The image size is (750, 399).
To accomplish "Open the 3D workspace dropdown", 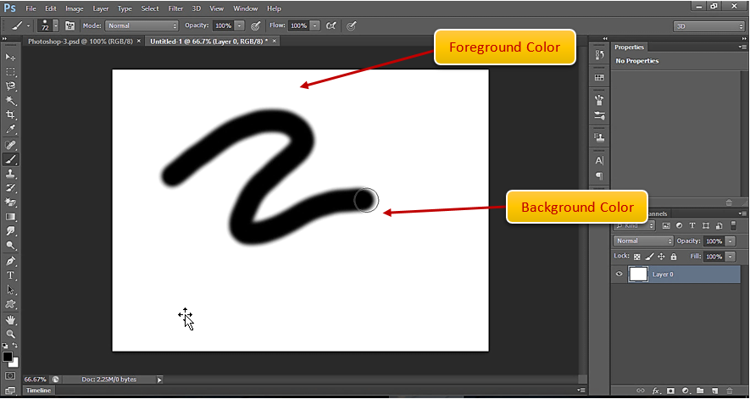I will coord(708,25).
